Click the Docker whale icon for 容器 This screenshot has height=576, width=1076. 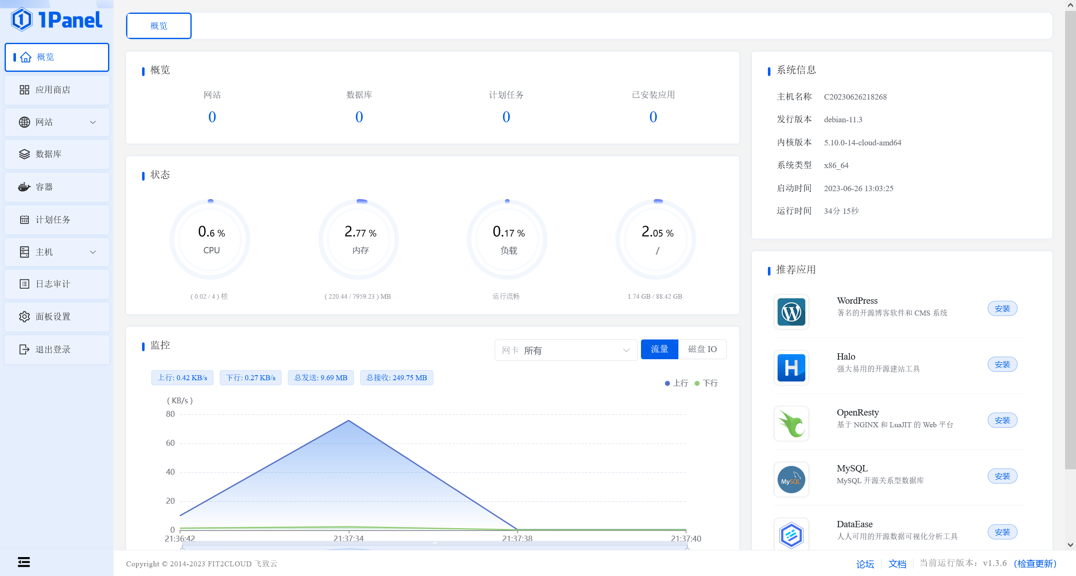(24, 187)
